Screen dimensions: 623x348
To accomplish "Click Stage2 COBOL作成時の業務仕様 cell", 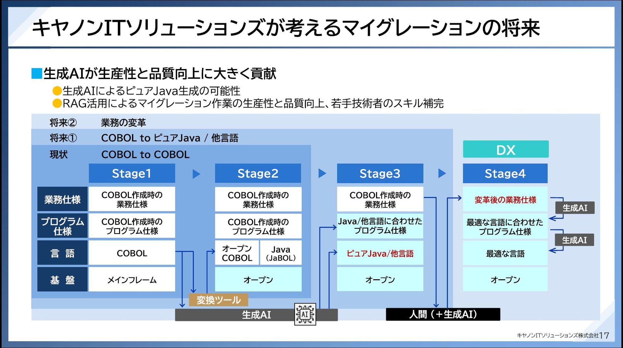I will [258, 199].
